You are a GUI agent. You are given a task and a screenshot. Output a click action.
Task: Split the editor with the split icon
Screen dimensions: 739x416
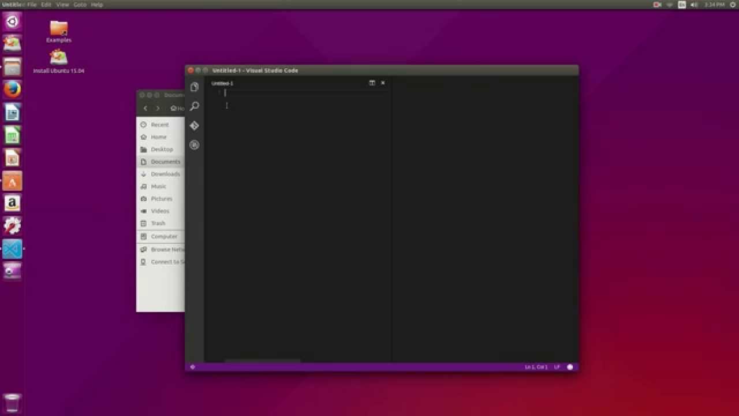point(372,83)
